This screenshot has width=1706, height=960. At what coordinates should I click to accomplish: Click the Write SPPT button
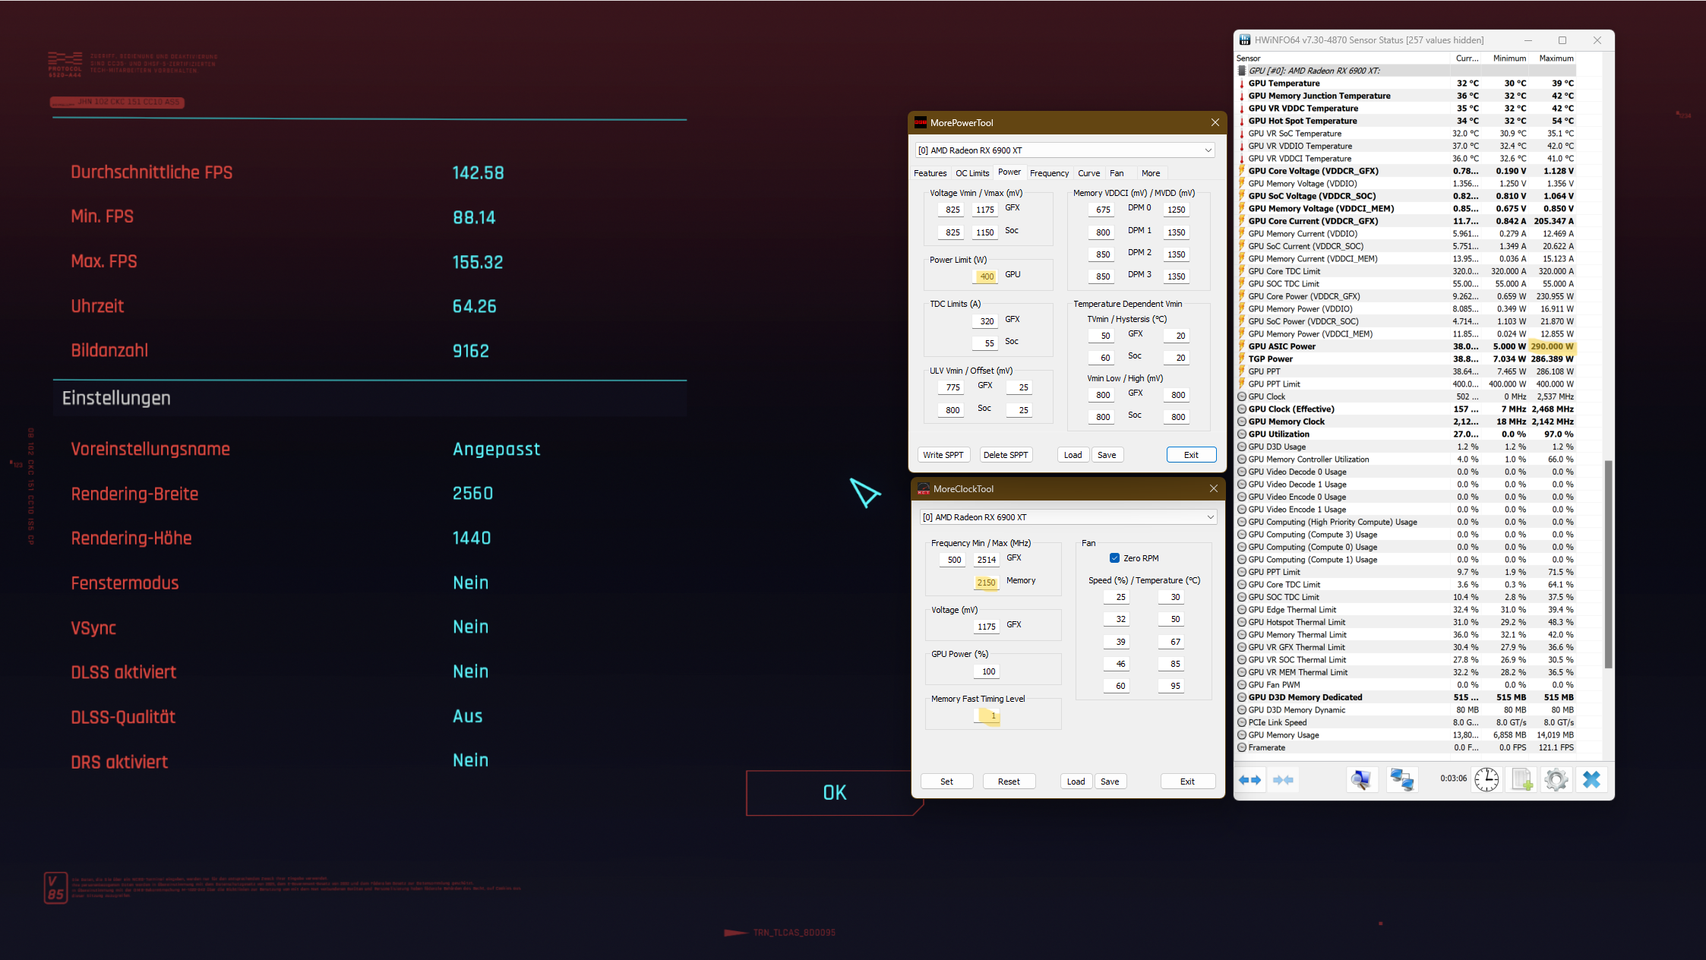(x=943, y=455)
